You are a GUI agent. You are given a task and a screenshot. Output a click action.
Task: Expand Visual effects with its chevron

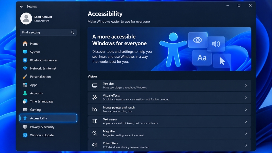point(246,98)
